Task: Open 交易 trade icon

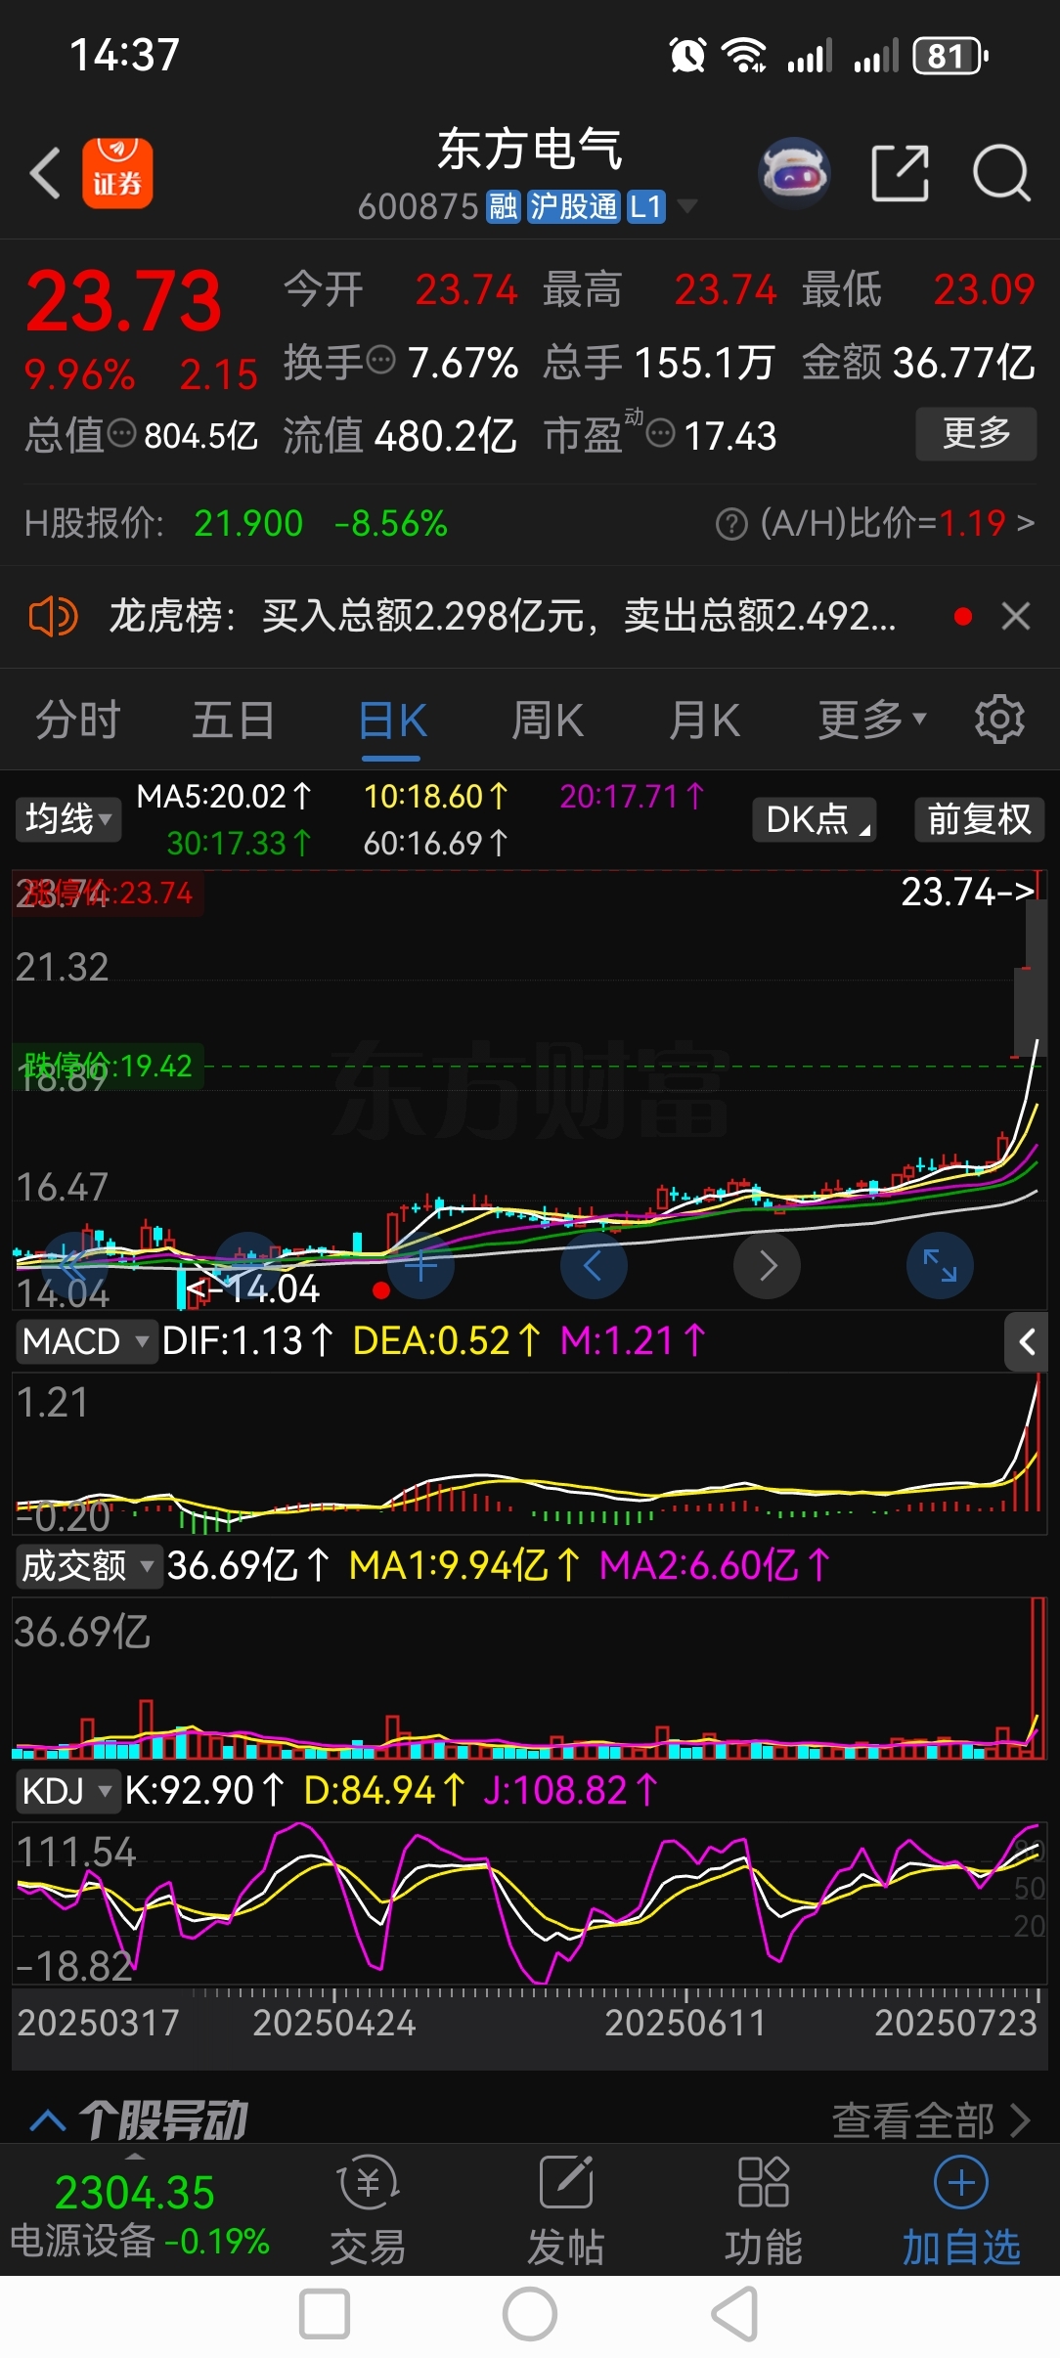Action: (x=368, y=2211)
